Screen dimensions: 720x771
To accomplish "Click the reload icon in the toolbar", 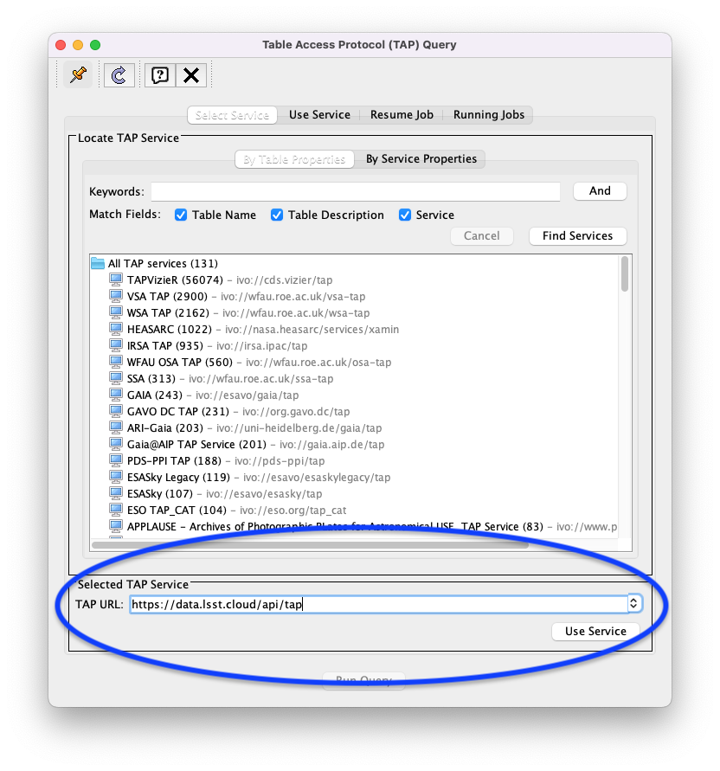I will pos(119,74).
